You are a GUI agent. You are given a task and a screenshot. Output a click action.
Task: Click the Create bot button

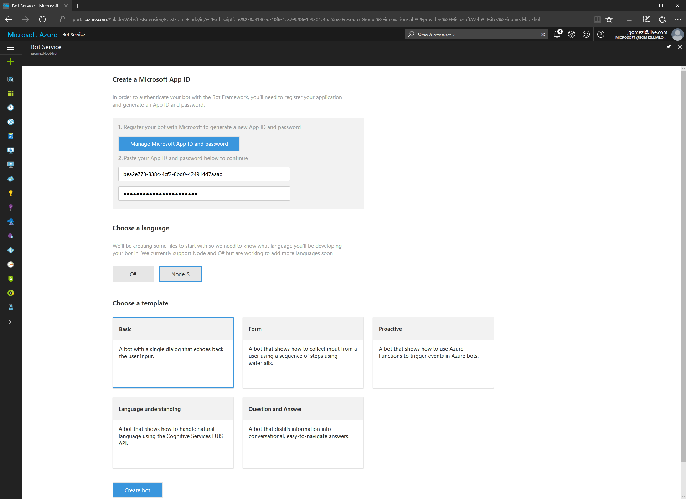[x=138, y=490]
